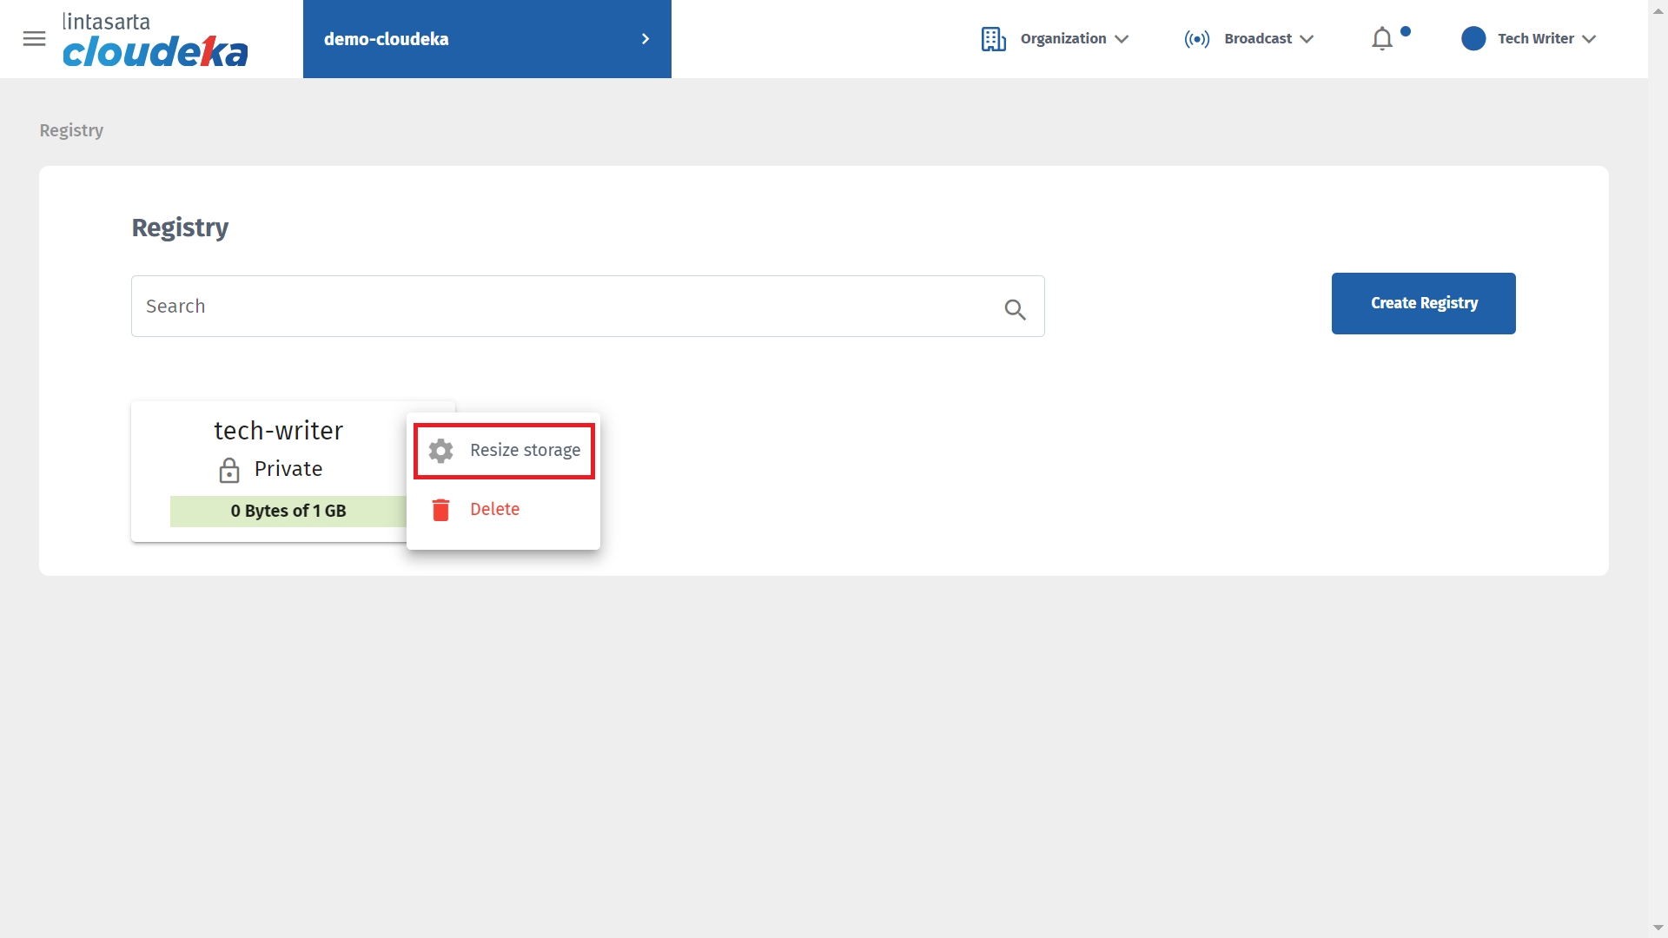
Task: Click the Private lock icon
Action: [229, 470]
